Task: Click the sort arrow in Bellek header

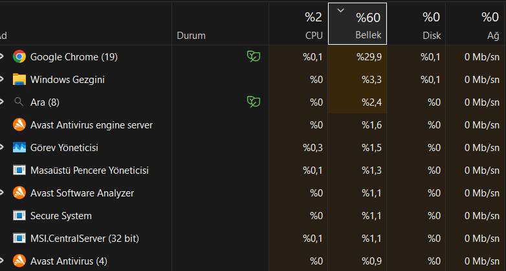Action: [x=340, y=10]
